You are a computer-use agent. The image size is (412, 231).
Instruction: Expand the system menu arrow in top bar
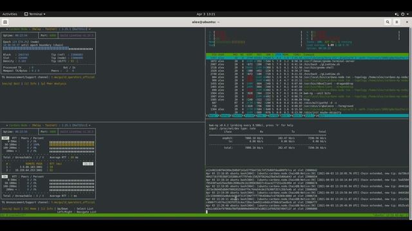click(x=407, y=14)
